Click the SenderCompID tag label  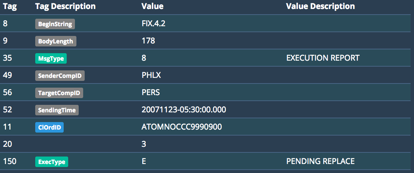[x=60, y=76]
